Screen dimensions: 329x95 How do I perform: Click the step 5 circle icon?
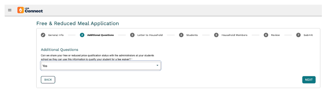click(x=216, y=35)
